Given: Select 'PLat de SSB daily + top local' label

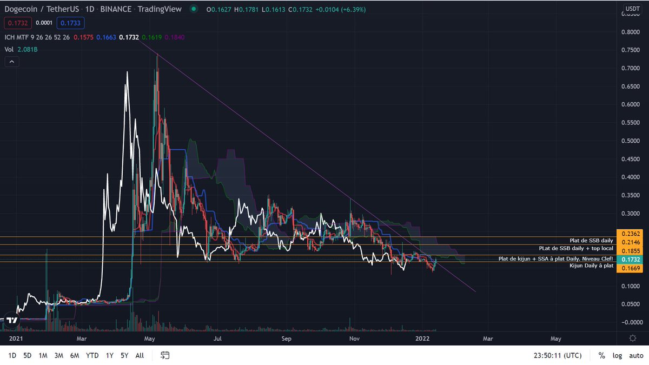Looking at the screenshot, I should 577,248.
